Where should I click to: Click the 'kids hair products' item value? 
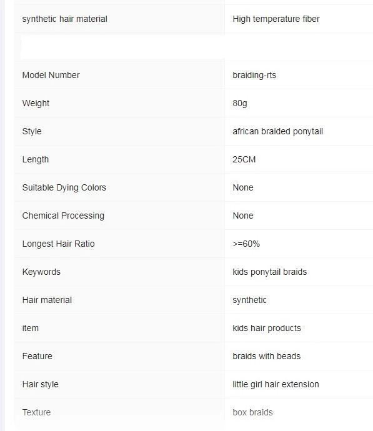tap(267, 328)
